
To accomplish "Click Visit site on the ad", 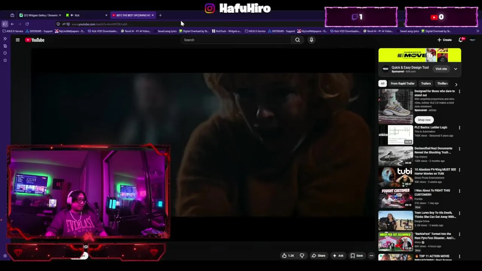I will click(x=441, y=69).
